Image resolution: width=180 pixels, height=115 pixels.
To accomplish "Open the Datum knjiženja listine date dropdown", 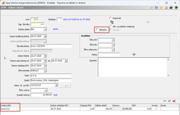I will click(x=45, y=36).
